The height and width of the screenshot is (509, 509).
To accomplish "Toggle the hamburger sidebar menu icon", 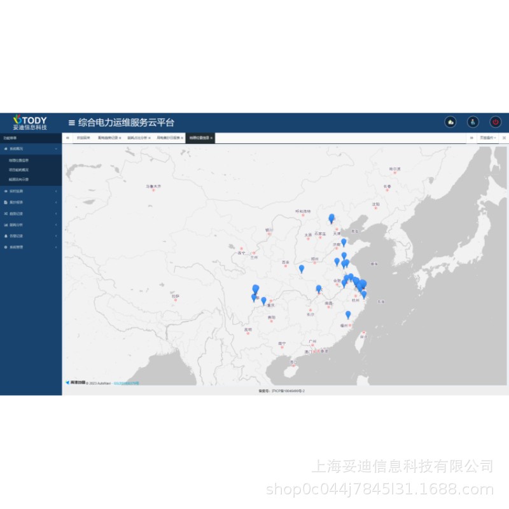I will [x=72, y=123].
